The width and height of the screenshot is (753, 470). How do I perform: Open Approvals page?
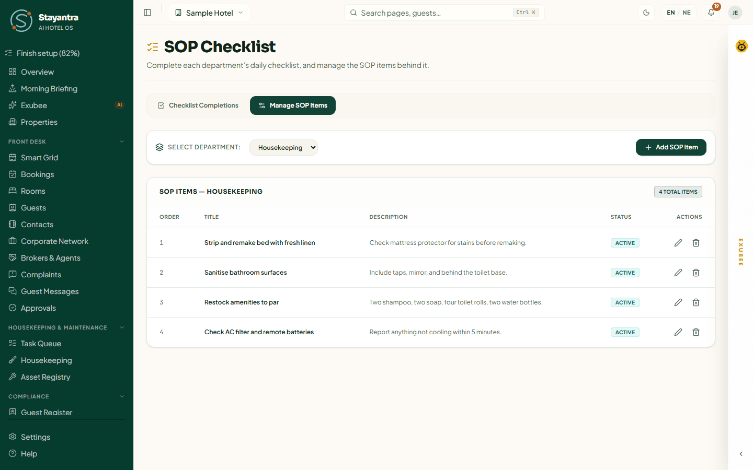(x=66, y=308)
